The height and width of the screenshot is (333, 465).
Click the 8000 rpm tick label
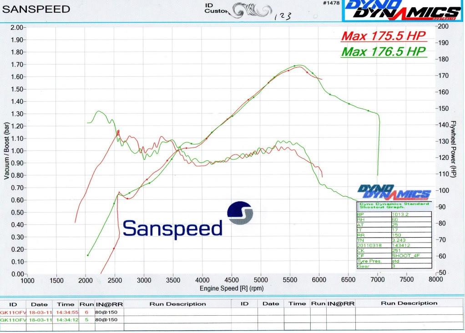[435, 279]
